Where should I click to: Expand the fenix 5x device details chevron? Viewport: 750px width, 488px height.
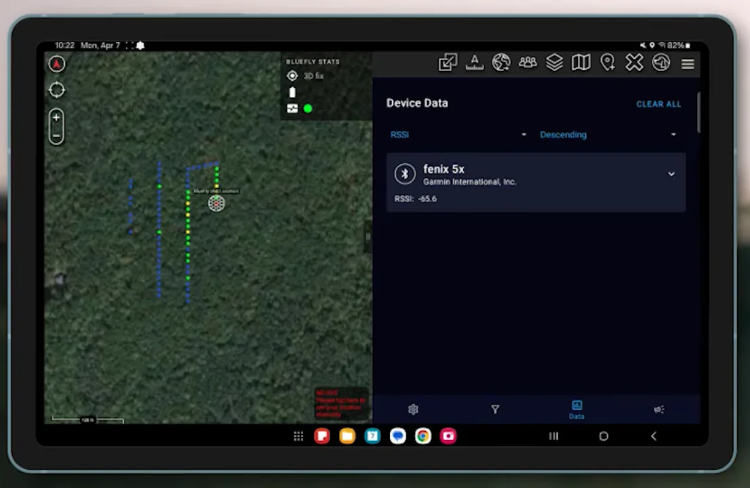click(x=671, y=174)
